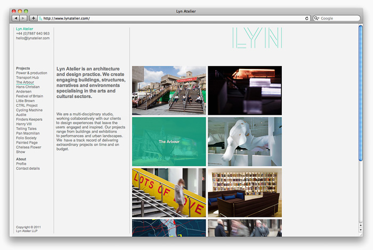
Task: Open the Henry VIII project
Action: click(24, 124)
